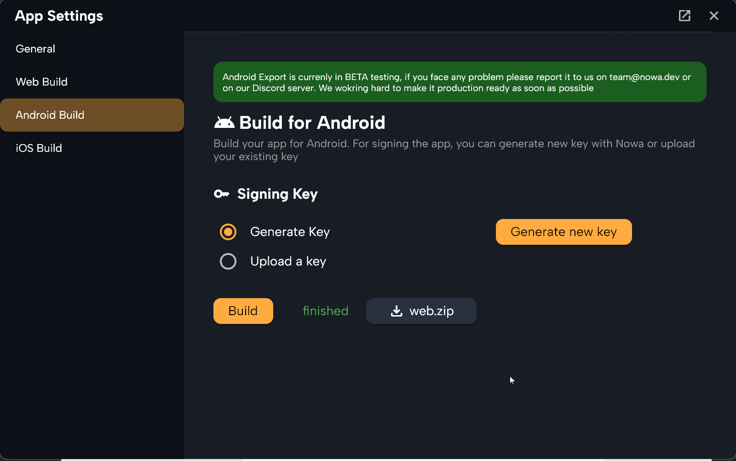736x461 pixels.
Task: Select the Generate Key radio button
Action: tap(228, 232)
